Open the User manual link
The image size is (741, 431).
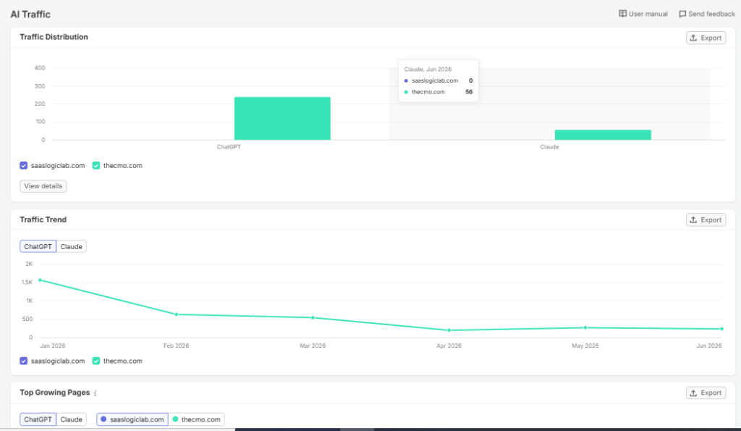coord(643,14)
